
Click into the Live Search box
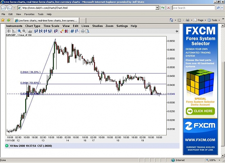194,8
